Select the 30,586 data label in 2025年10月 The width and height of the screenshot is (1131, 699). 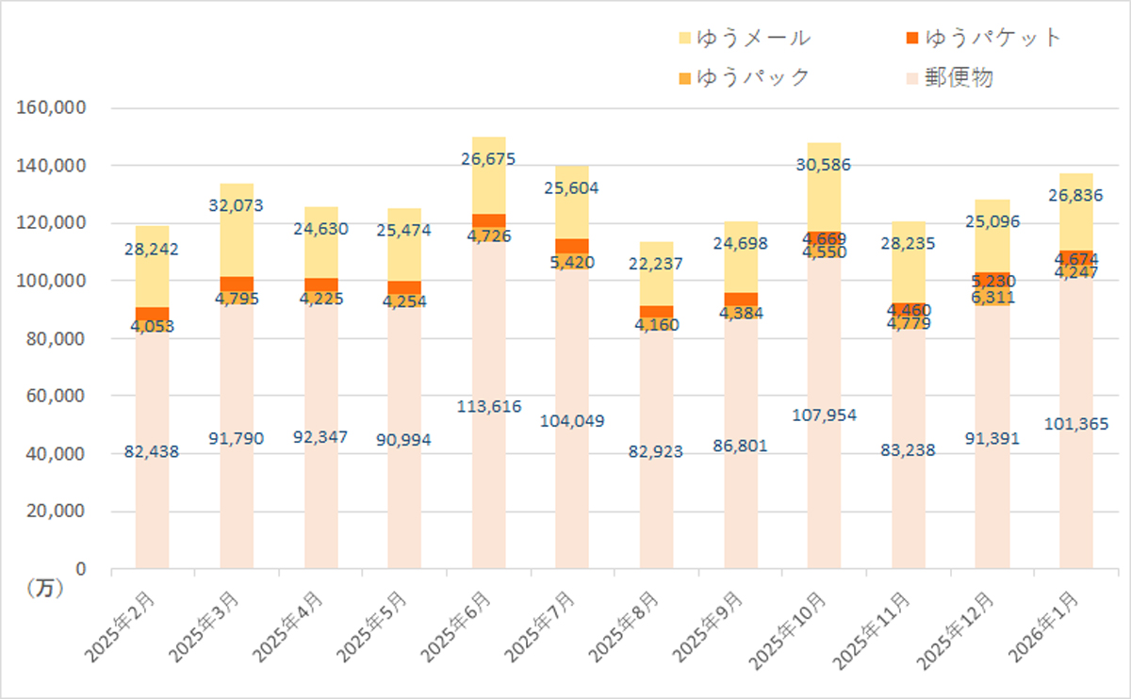825,166
